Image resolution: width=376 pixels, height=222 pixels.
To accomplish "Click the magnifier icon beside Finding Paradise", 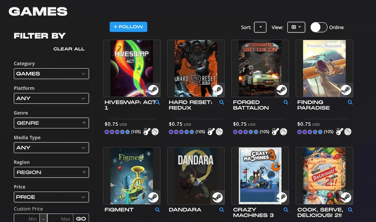I will point(350,103).
